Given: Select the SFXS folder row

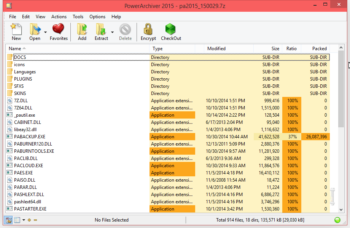Looking at the screenshot, I should (168, 86).
